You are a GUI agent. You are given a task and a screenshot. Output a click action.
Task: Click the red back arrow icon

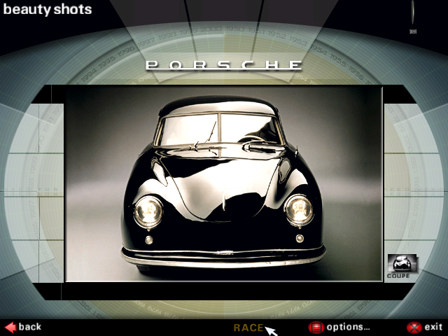(10, 327)
